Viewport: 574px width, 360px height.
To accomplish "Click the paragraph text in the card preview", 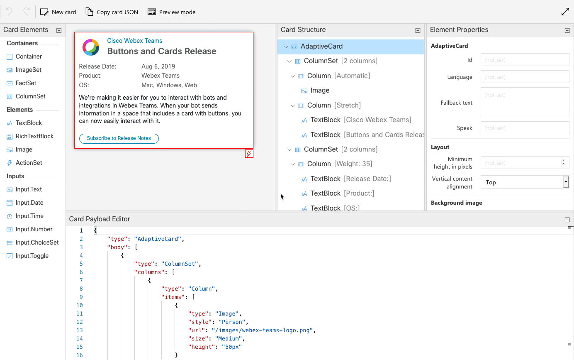I will click(x=160, y=109).
